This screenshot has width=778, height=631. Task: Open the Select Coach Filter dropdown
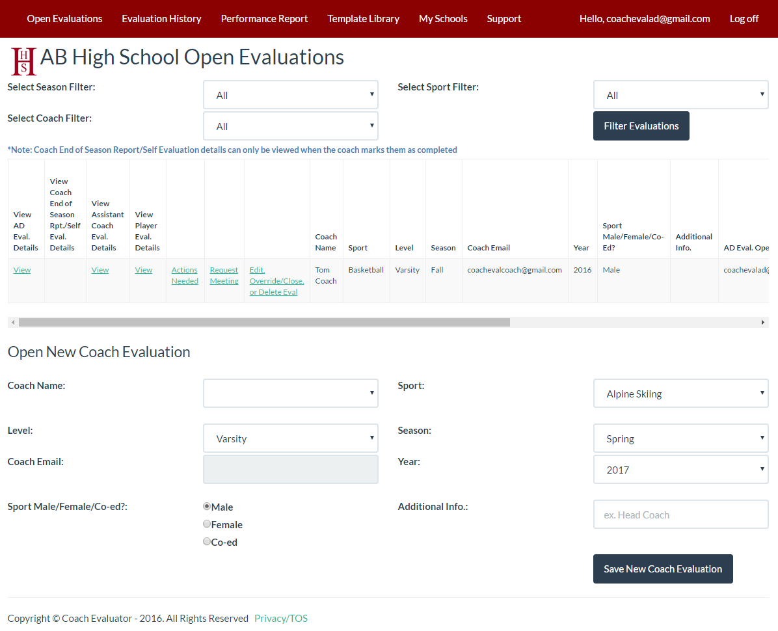291,126
